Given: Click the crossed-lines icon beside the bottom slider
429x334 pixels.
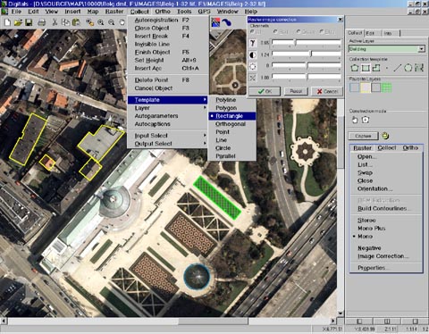Looking at the screenshot, I should pyautogui.click(x=253, y=78).
